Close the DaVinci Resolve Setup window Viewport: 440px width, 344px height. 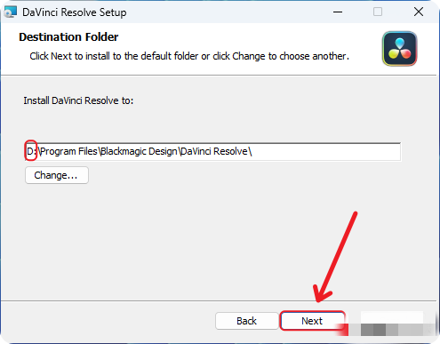pyautogui.click(x=419, y=12)
